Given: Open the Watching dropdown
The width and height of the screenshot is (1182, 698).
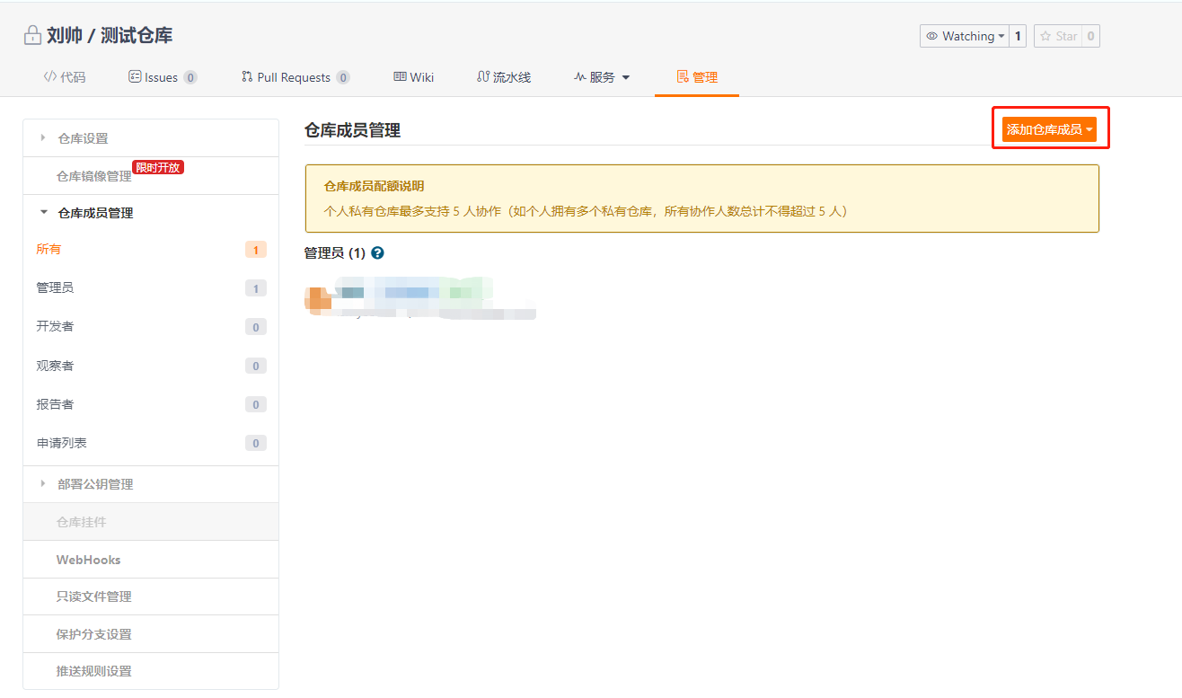Looking at the screenshot, I should pyautogui.click(x=965, y=36).
